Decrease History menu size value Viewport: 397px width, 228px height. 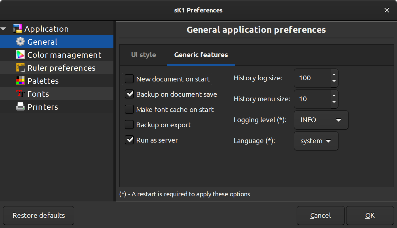334,102
